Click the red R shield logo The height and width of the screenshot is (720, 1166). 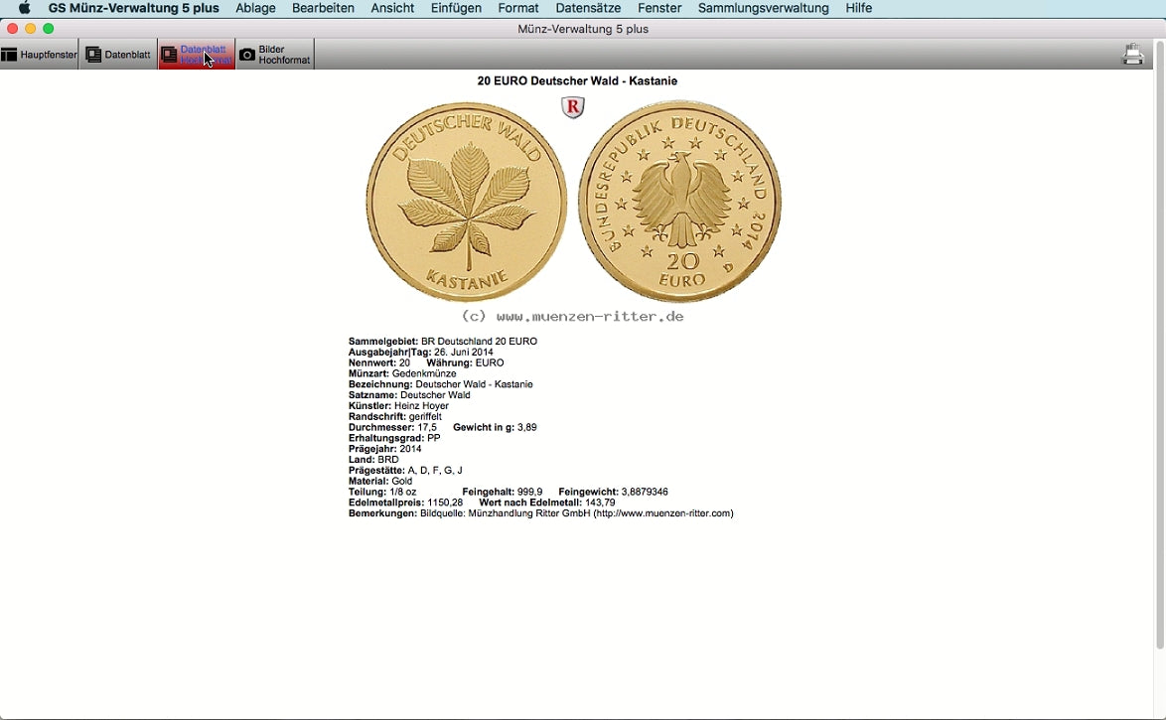click(573, 107)
